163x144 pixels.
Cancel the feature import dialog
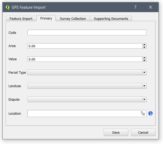coord(143,132)
